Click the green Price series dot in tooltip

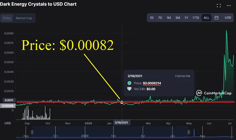(x=129, y=83)
